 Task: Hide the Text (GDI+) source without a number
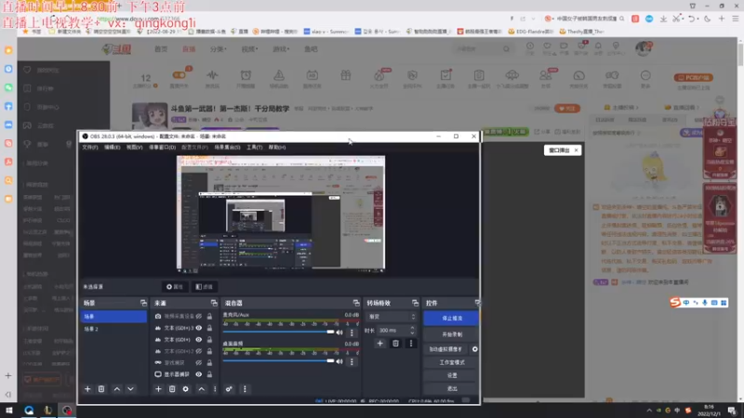(199, 340)
